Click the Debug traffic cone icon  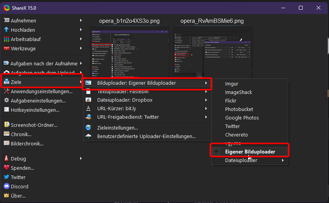pos(7,159)
